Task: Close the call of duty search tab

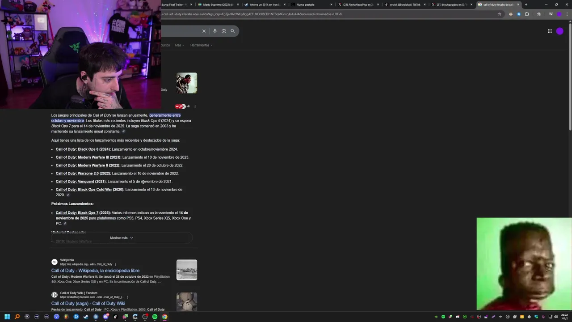Action: (x=518, y=4)
